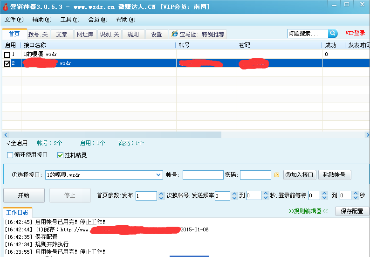Decrease the 发布 count stepper
The width and height of the screenshot is (370, 257).
[x=161, y=198]
